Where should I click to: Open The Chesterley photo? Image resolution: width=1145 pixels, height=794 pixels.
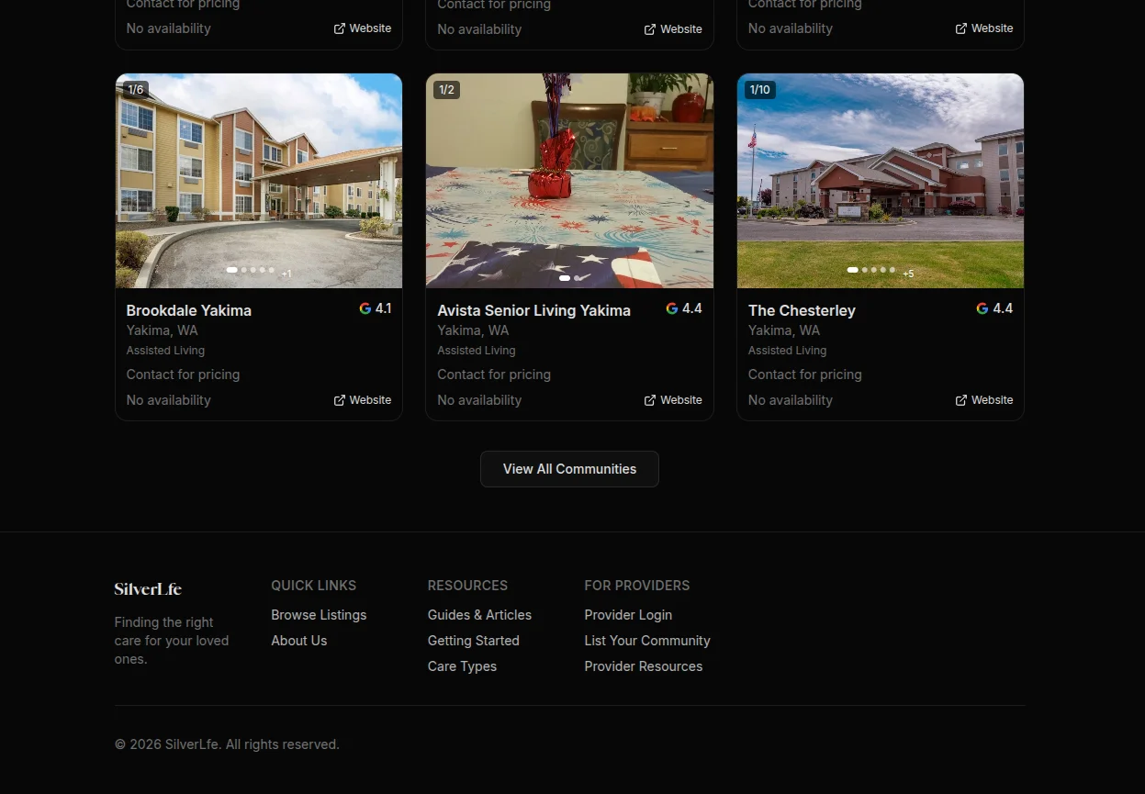881,181
